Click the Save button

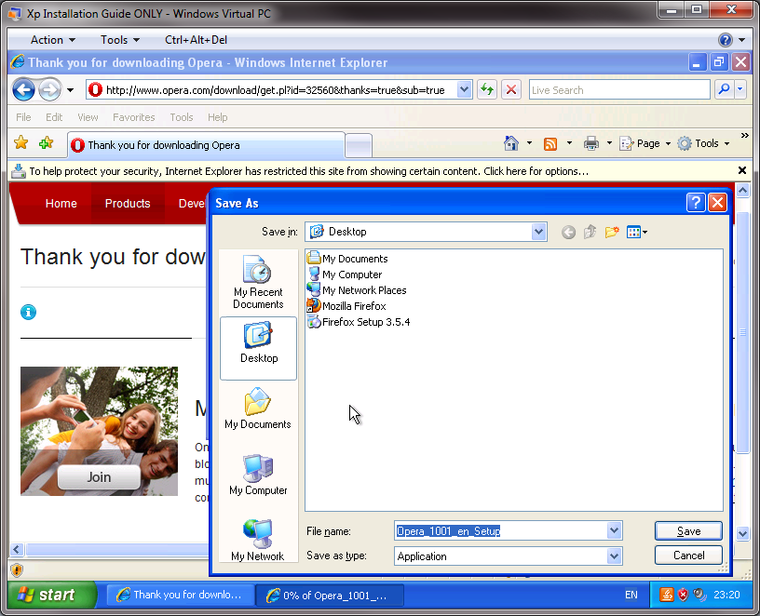[x=688, y=530]
